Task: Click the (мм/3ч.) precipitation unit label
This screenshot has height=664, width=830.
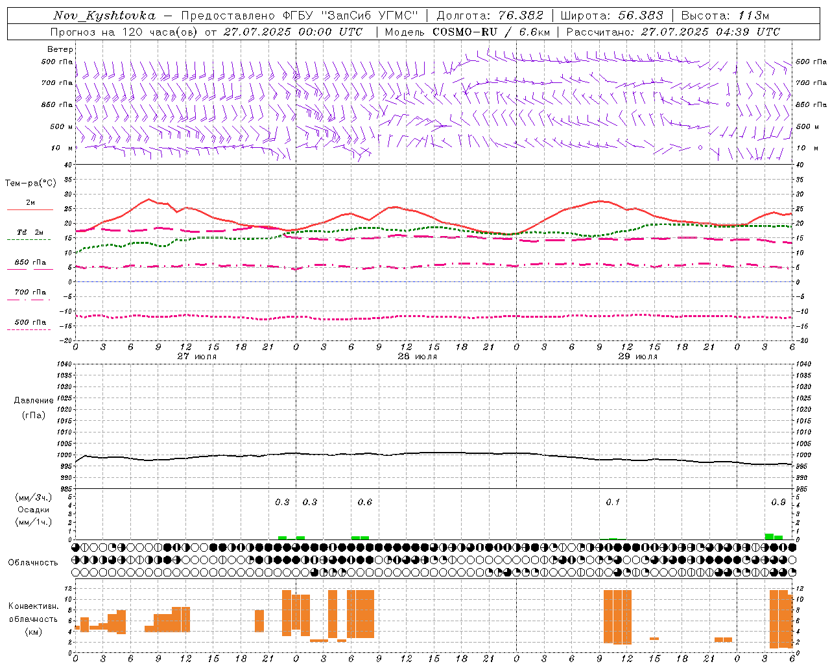Action: pos(34,497)
